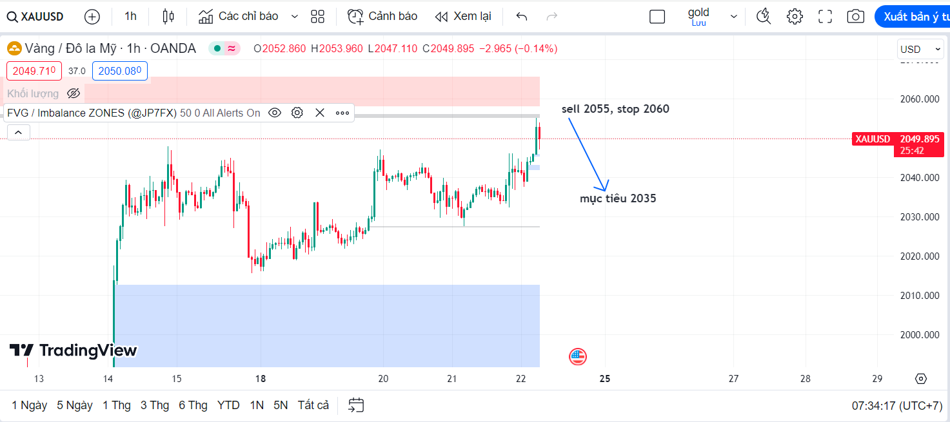Select the 6 Thg time range
This screenshot has height=422, width=950.
pos(193,405)
